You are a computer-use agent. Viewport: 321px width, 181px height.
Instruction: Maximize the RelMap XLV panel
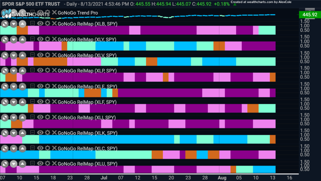tap(5, 55)
